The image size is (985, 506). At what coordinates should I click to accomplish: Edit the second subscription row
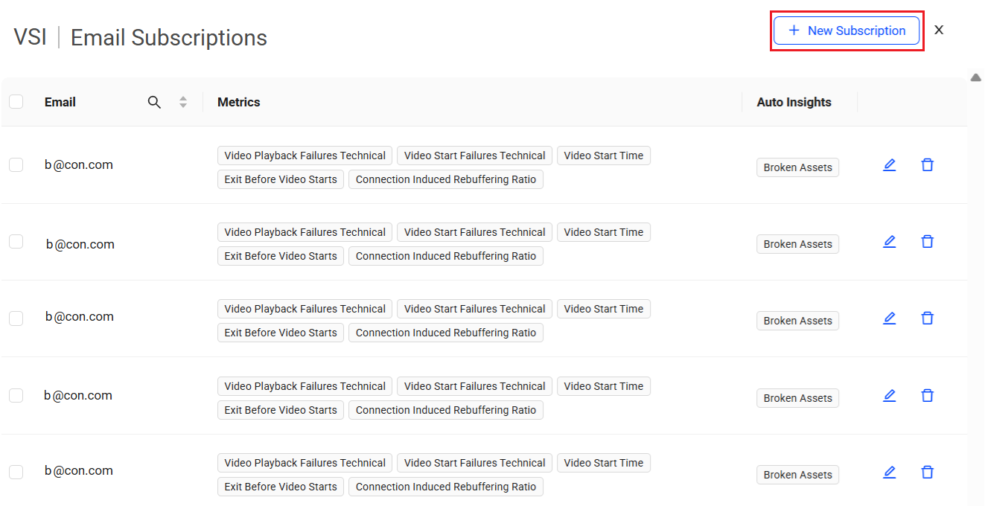pyautogui.click(x=889, y=242)
